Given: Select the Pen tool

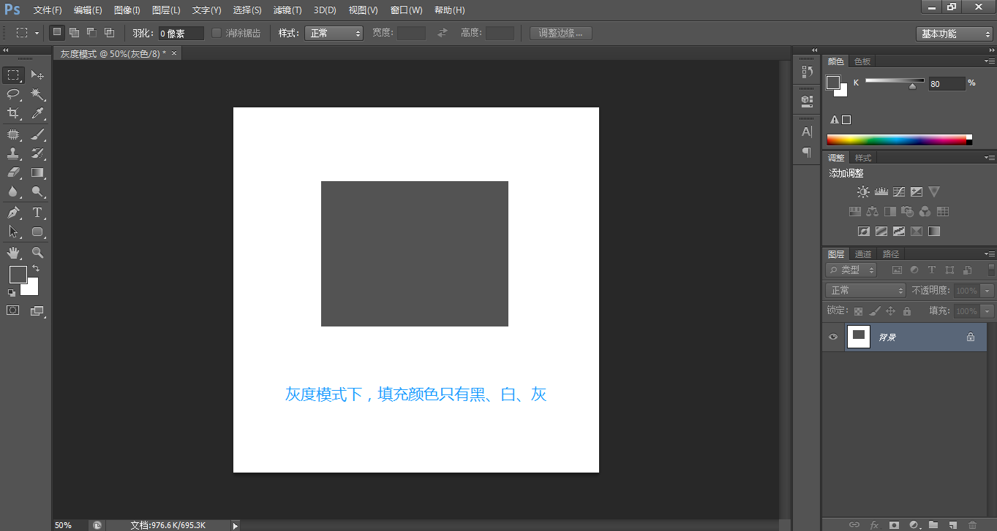Looking at the screenshot, I should point(13,213).
